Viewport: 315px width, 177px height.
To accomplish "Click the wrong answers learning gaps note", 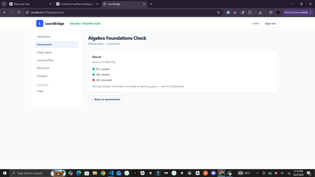I will (x=138, y=86).
